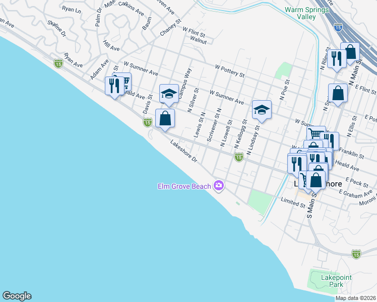Click the W Pottery St street label
Screen dimensions: 377x302
(230, 71)
